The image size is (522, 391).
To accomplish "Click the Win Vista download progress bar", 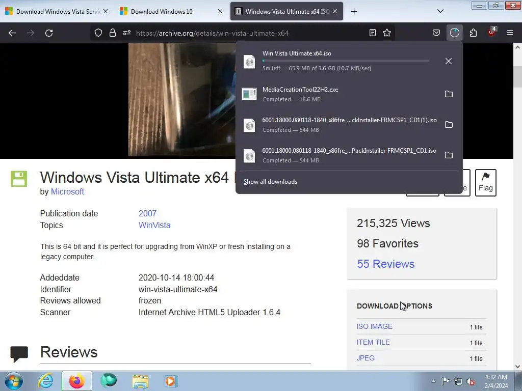I will [x=346, y=61].
